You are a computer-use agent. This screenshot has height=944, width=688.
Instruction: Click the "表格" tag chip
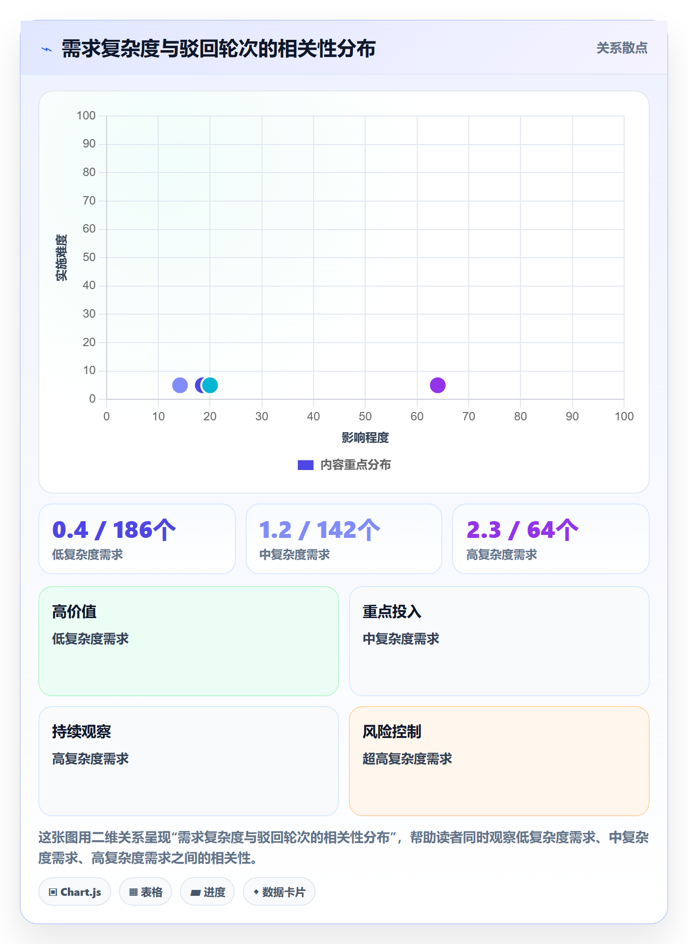[145, 891]
